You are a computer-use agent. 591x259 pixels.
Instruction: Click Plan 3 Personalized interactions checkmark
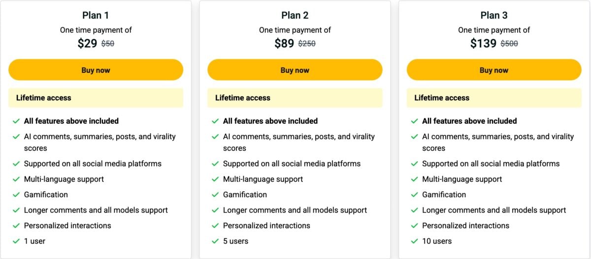414,226
